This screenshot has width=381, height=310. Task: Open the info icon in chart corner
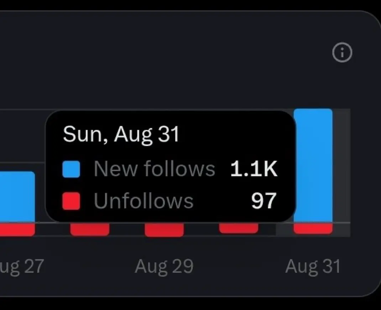pyautogui.click(x=342, y=53)
